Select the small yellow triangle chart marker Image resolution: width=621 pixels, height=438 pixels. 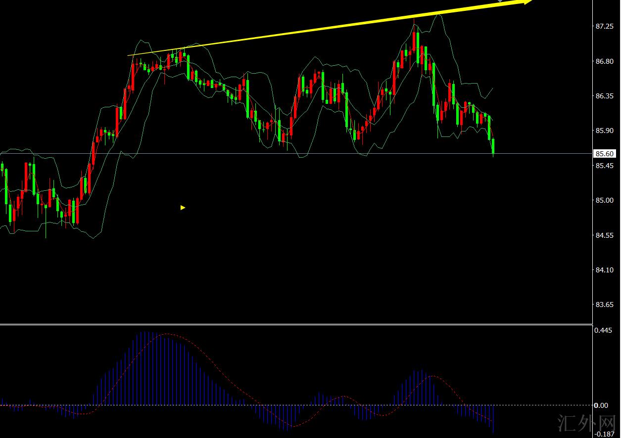(x=183, y=208)
